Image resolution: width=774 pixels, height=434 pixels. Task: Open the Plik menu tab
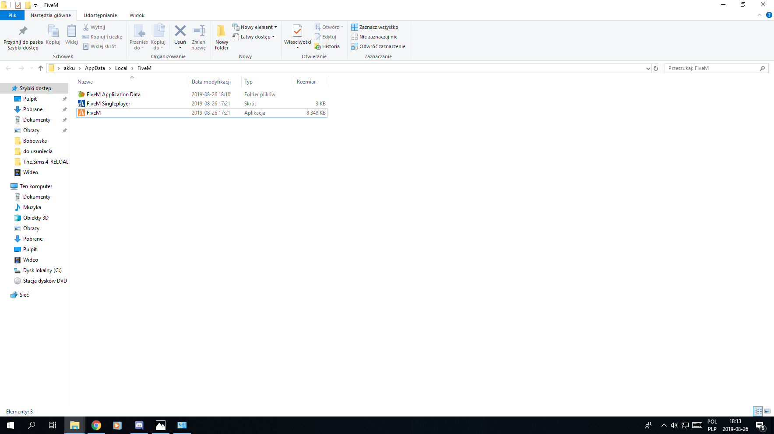(x=12, y=15)
